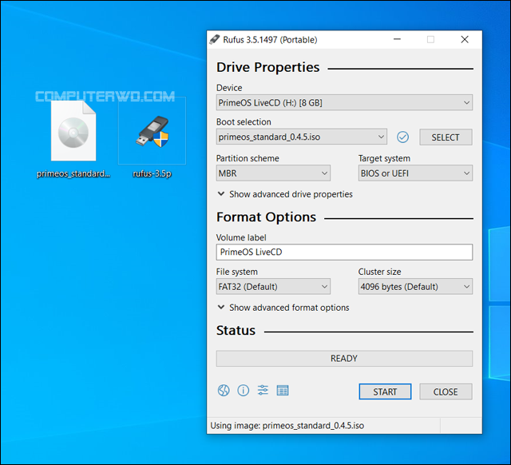Open the About info icon in Rufus
The width and height of the screenshot is (511, 465).
click(243, 391)
